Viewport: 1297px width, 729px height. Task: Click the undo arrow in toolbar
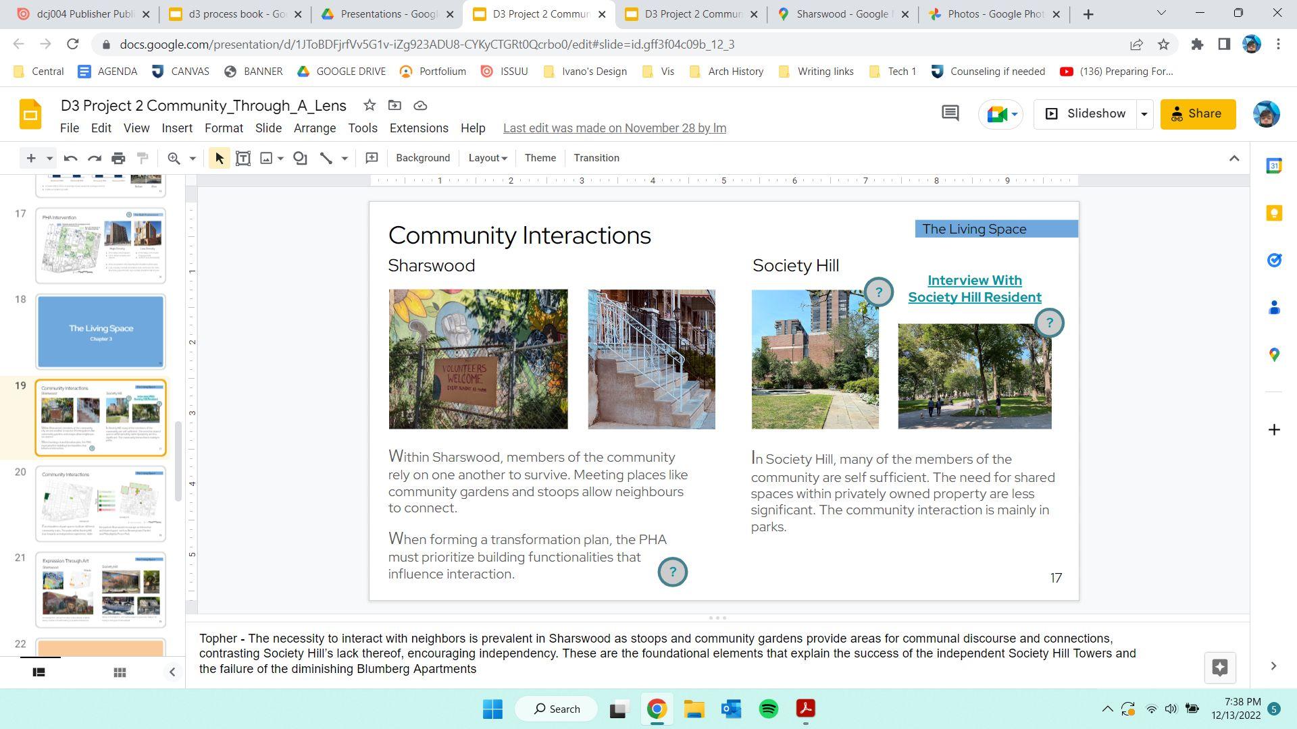pyautogui.click(x=70, y=158)
